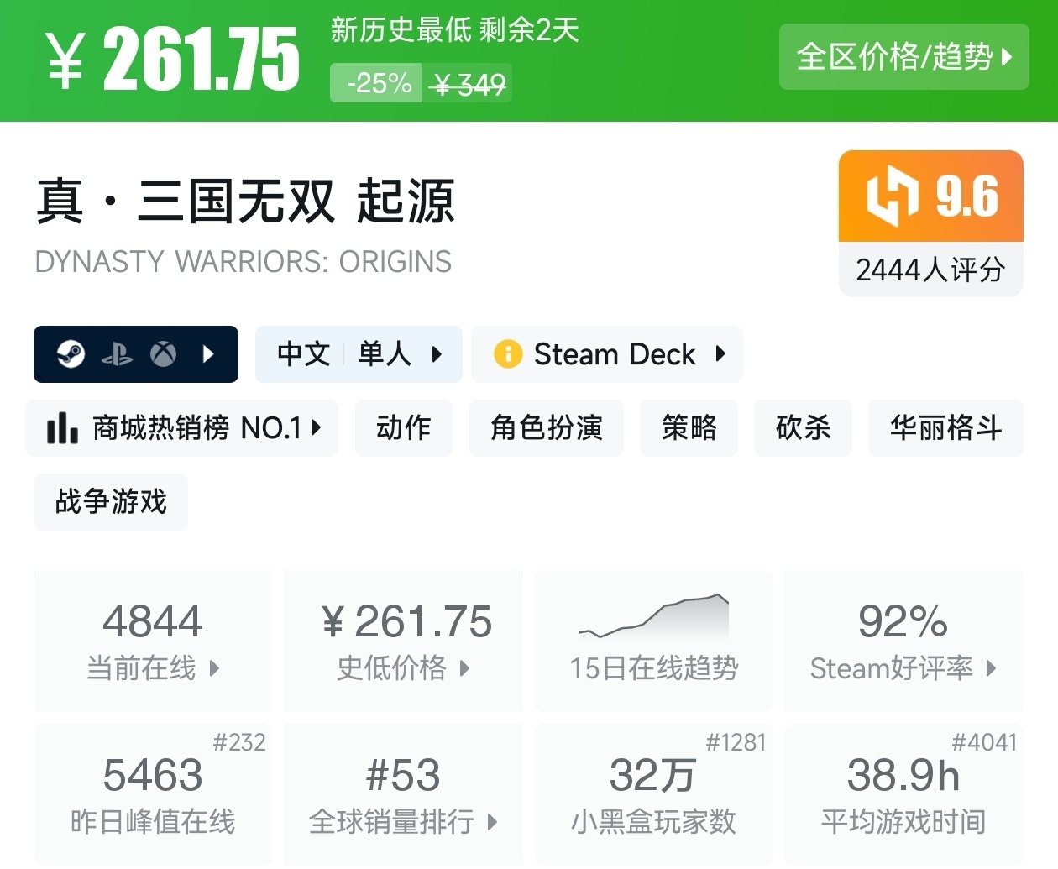Click the Xiaoheihe logo on score badge
The image size is (1058, 869).
(x=891, y=196)
